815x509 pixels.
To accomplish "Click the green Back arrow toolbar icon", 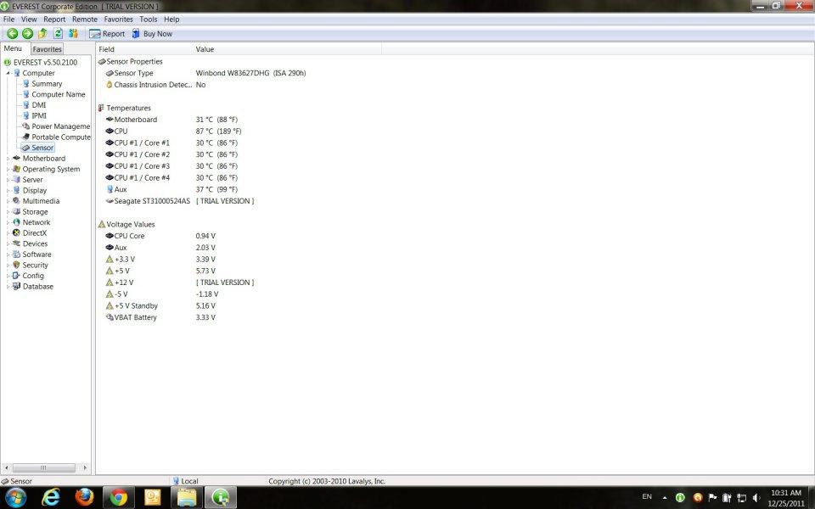I will coord(13,34).
